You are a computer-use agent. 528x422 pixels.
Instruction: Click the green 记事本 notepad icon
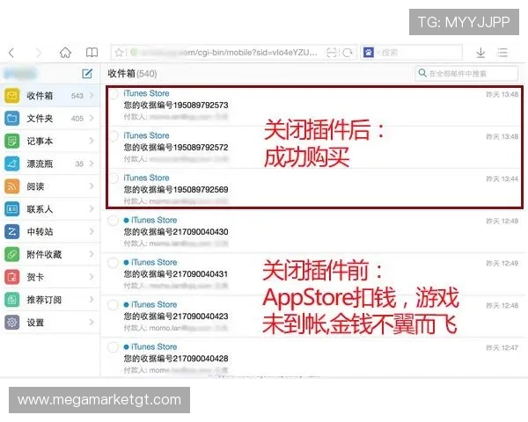click(12, 141)
